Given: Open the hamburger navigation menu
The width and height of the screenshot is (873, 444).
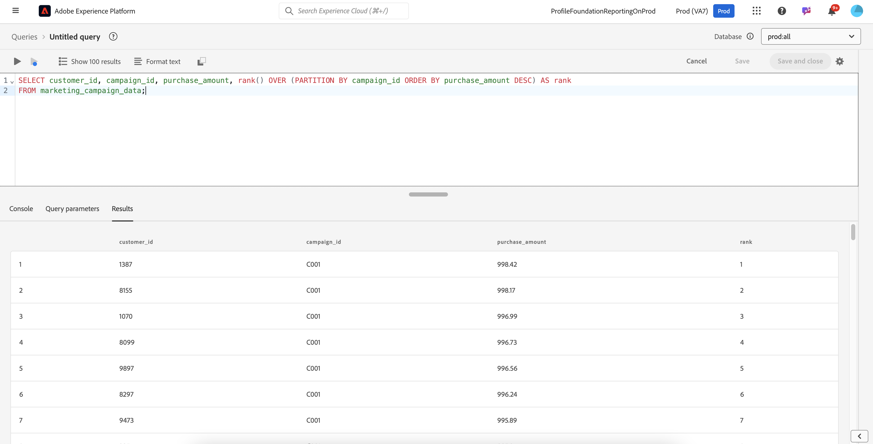Looking at the screenshot, I should [16, 11].
